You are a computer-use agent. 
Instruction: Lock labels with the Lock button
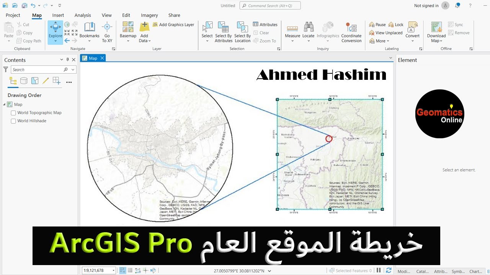pyautogui.click(x=396, y=24)
